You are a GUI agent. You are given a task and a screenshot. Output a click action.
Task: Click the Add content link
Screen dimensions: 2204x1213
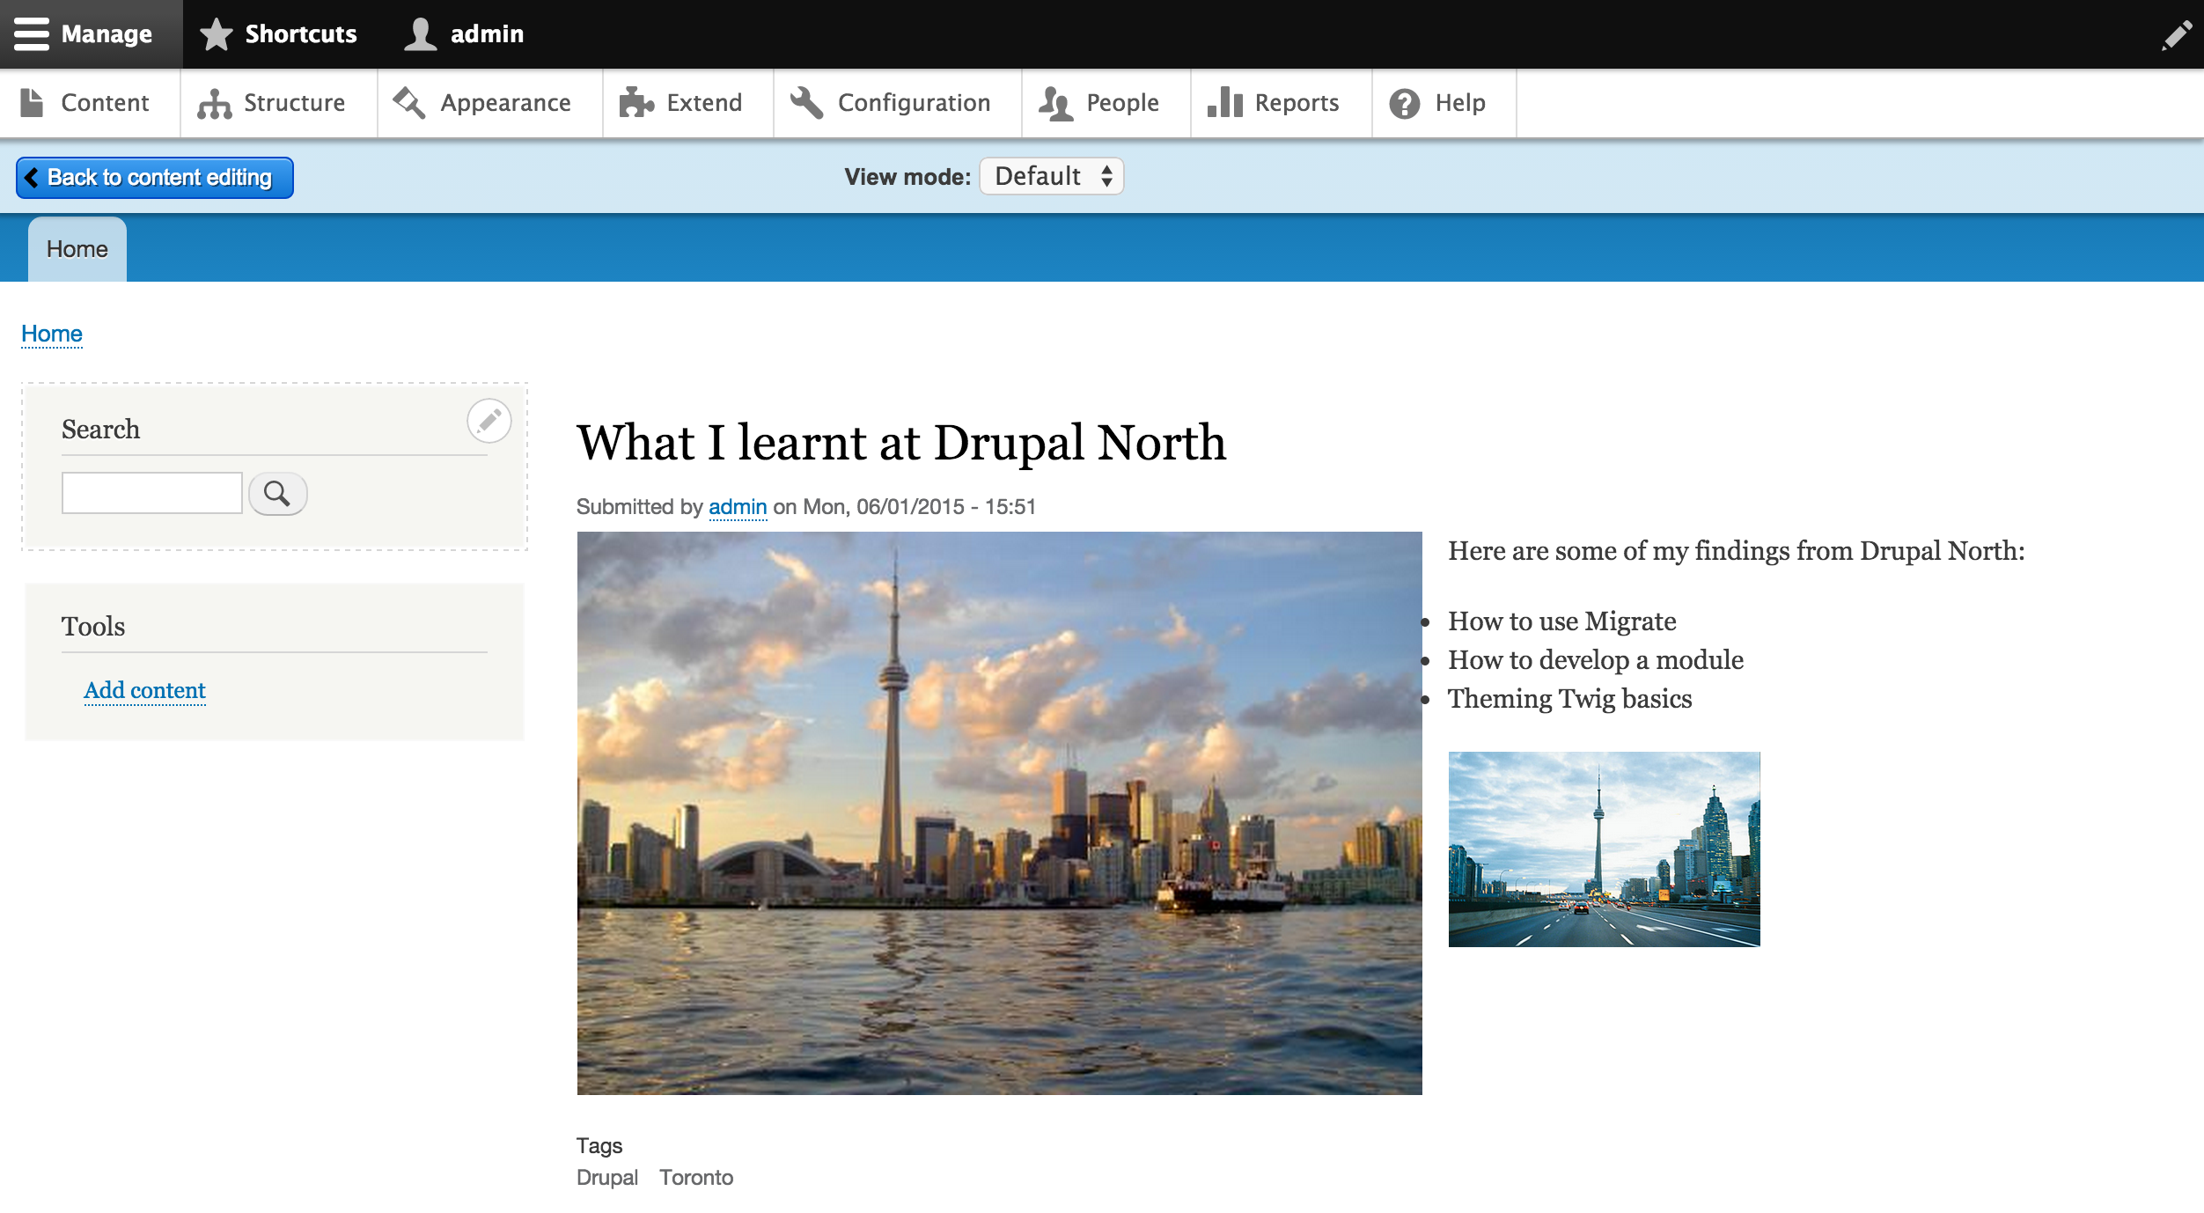[145, 688]
